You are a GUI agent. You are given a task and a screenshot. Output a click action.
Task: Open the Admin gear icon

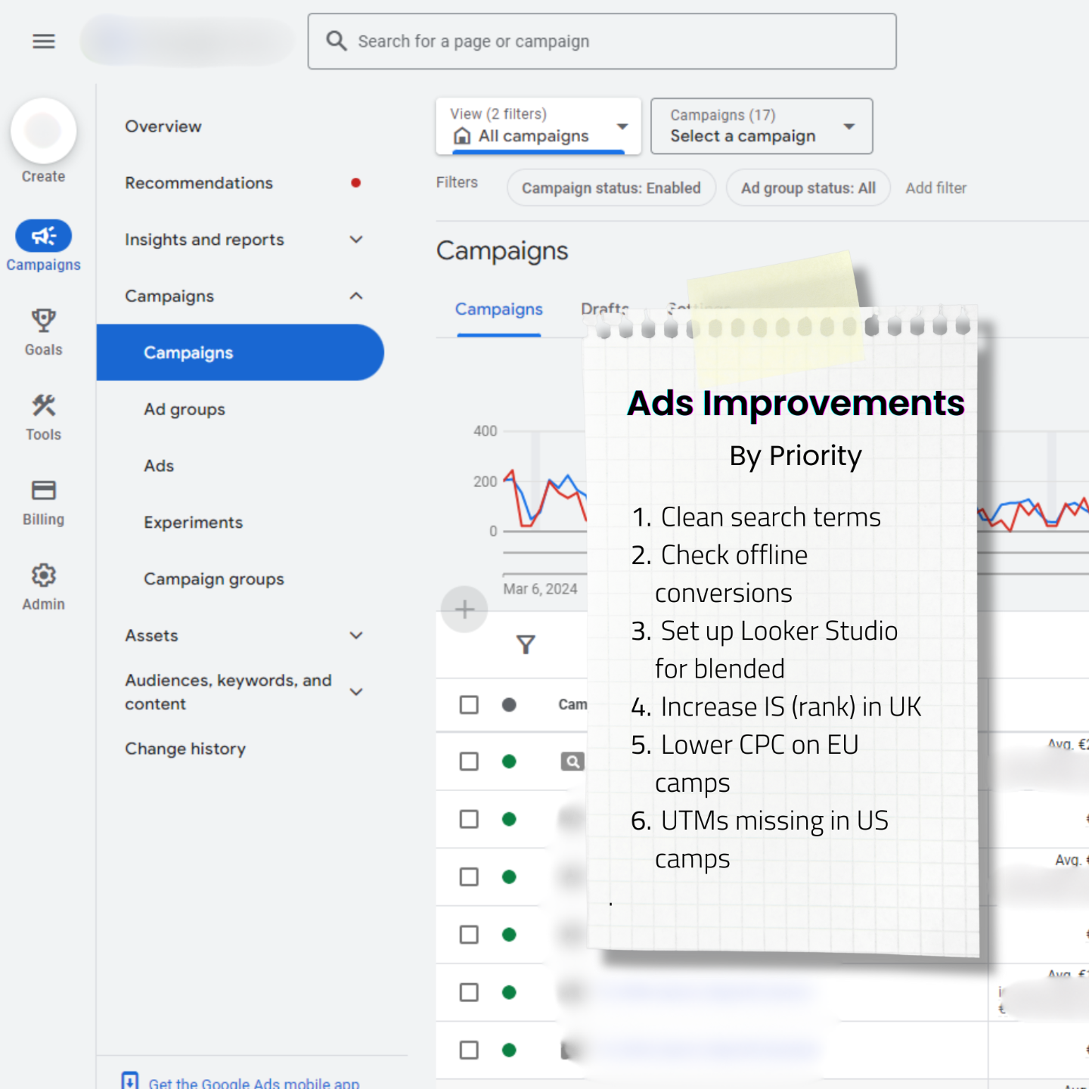pyautogui.click(x=44, y=576)
